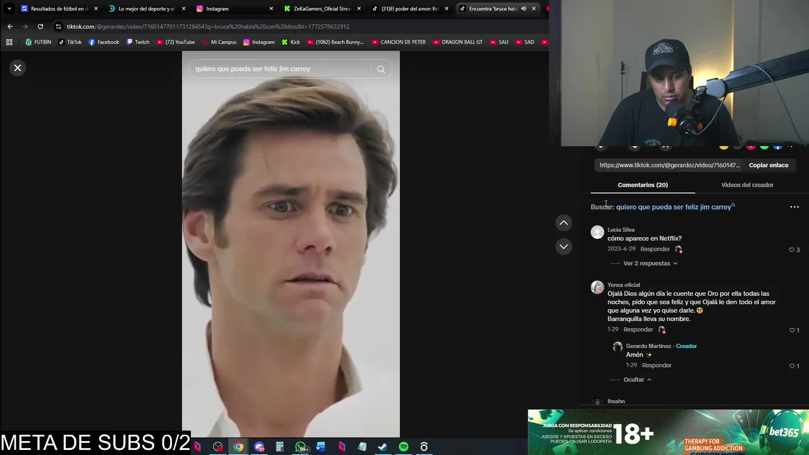Open the SAD bookmark
809x455 pixels.
(x=525, y=42)
